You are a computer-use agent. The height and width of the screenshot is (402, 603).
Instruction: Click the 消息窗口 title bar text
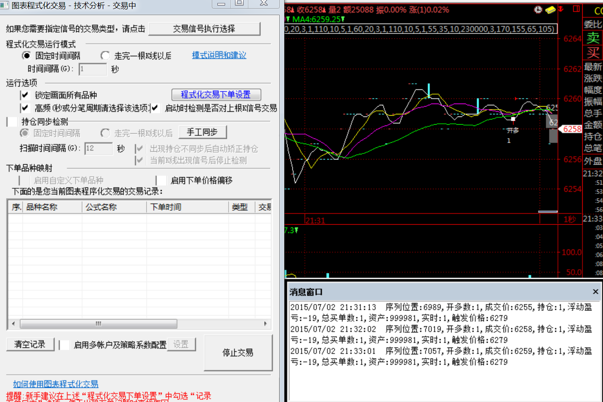[306, 292]
